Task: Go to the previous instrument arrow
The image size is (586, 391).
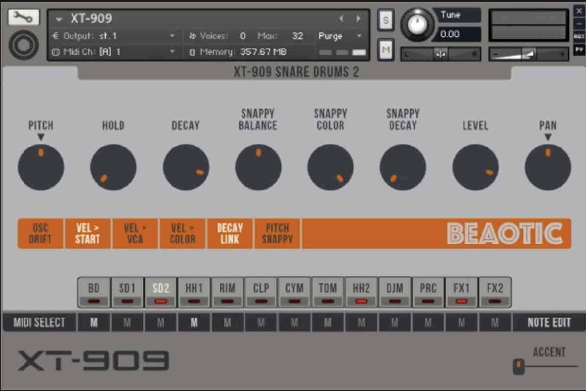Action: [x=341, y=18]
